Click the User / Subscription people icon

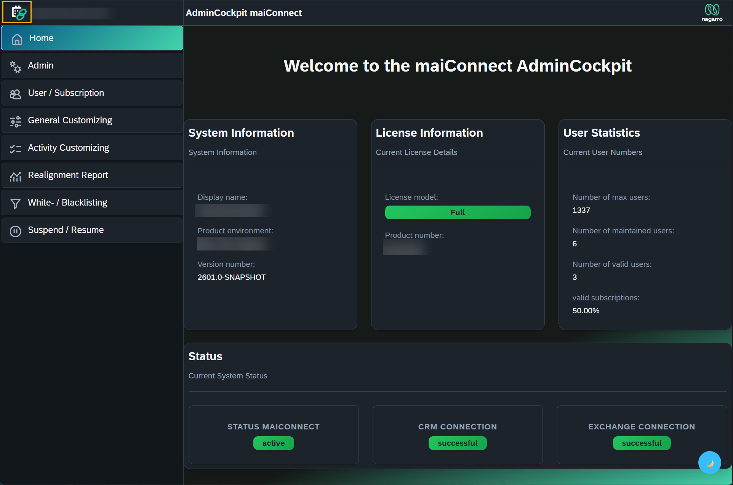pos(16,94)
